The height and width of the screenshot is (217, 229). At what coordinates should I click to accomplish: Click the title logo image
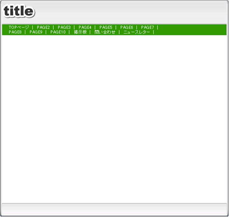point(19,11)
